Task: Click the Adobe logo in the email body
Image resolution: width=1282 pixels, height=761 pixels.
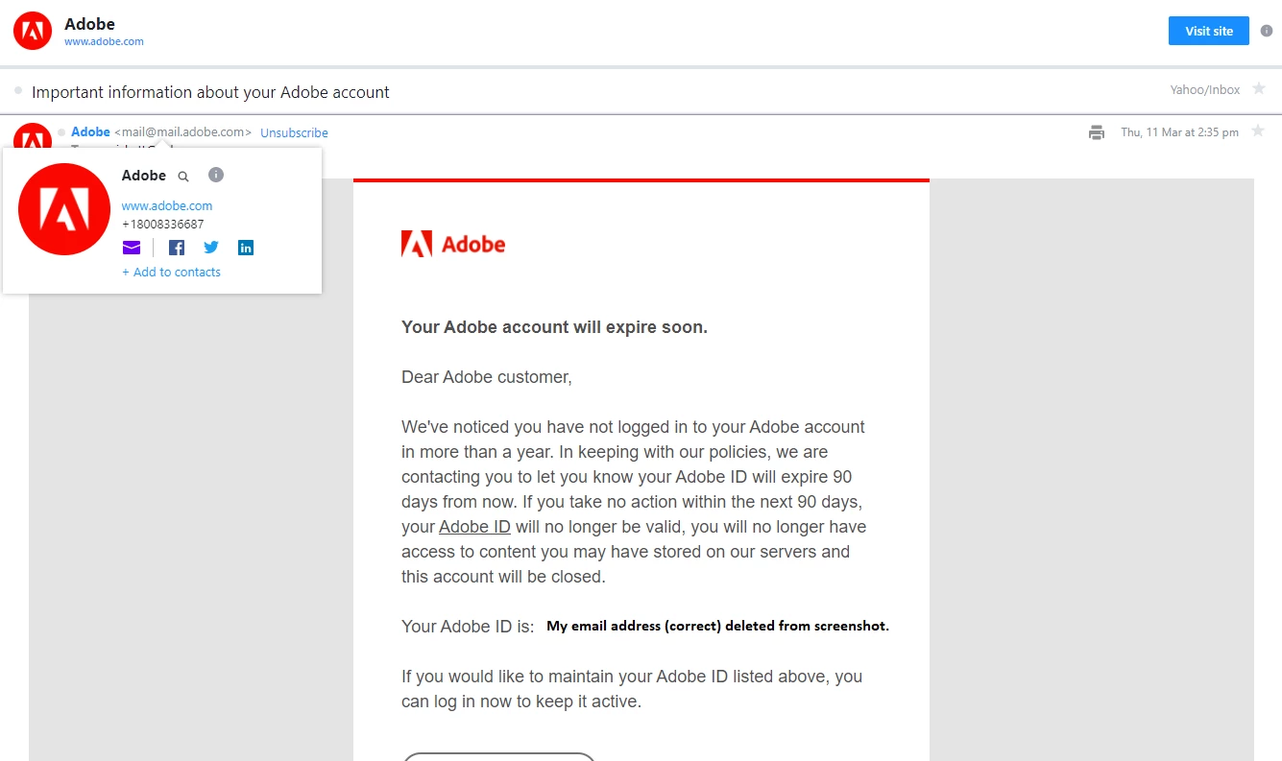Action: [453, 244]
